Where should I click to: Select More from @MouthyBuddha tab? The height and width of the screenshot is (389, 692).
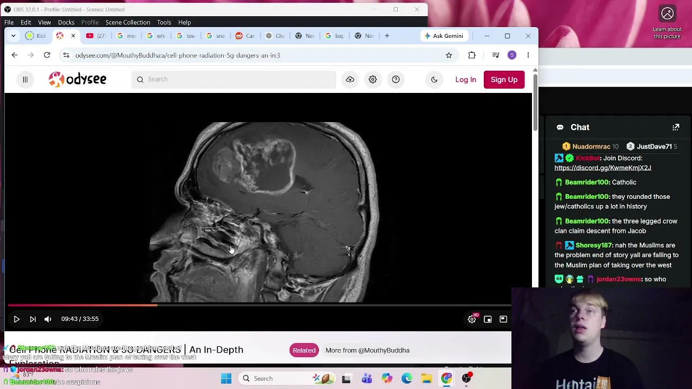tap(367, 350)
